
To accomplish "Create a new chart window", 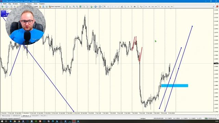I will pyautogui.click(x=2, y=6).
